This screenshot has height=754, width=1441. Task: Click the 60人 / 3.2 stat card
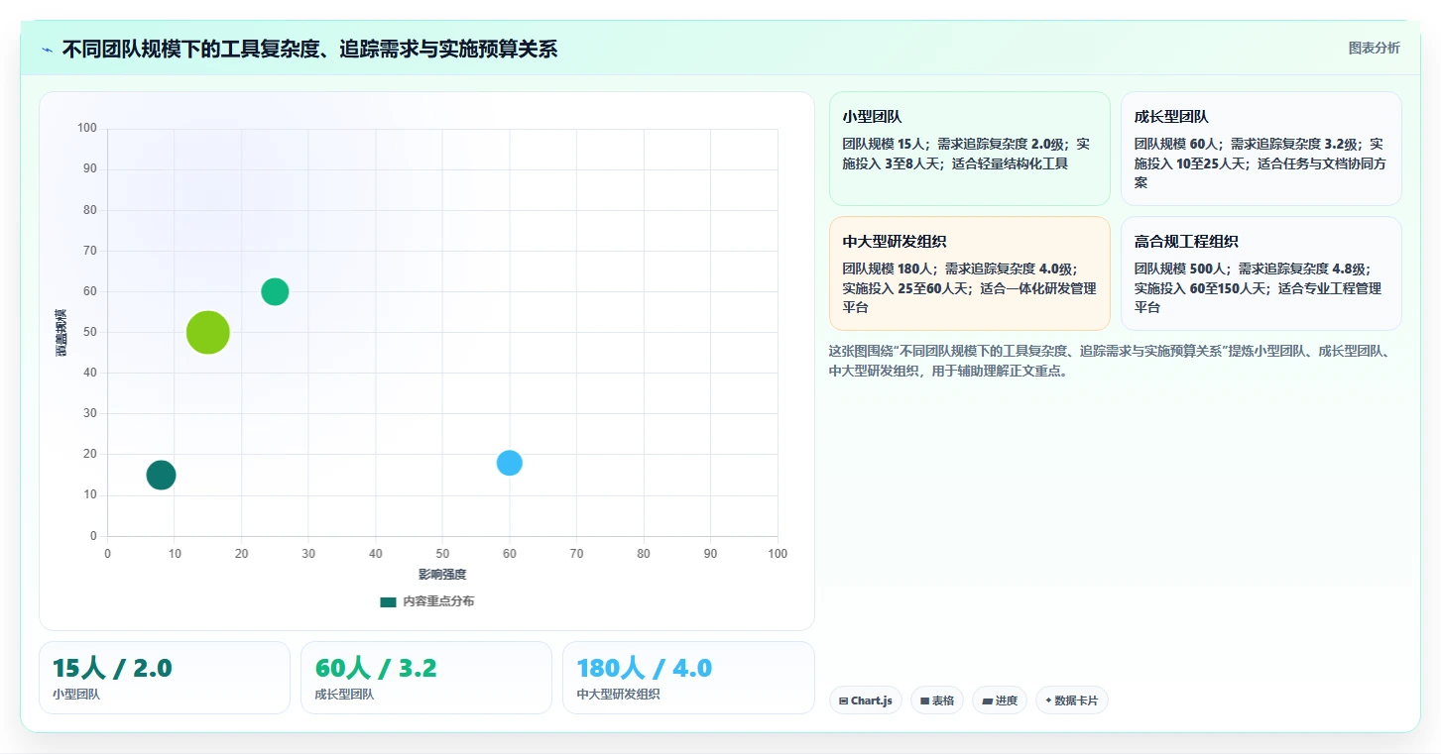(426, 678)
